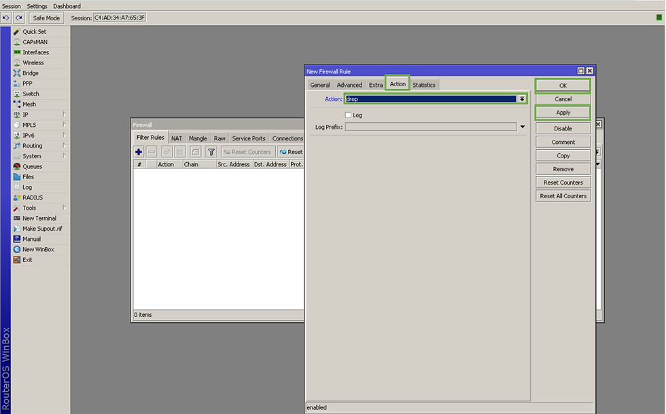666x414 pixels.
Task: Open the Action dropdown arrow
Action: click(522, 99)
